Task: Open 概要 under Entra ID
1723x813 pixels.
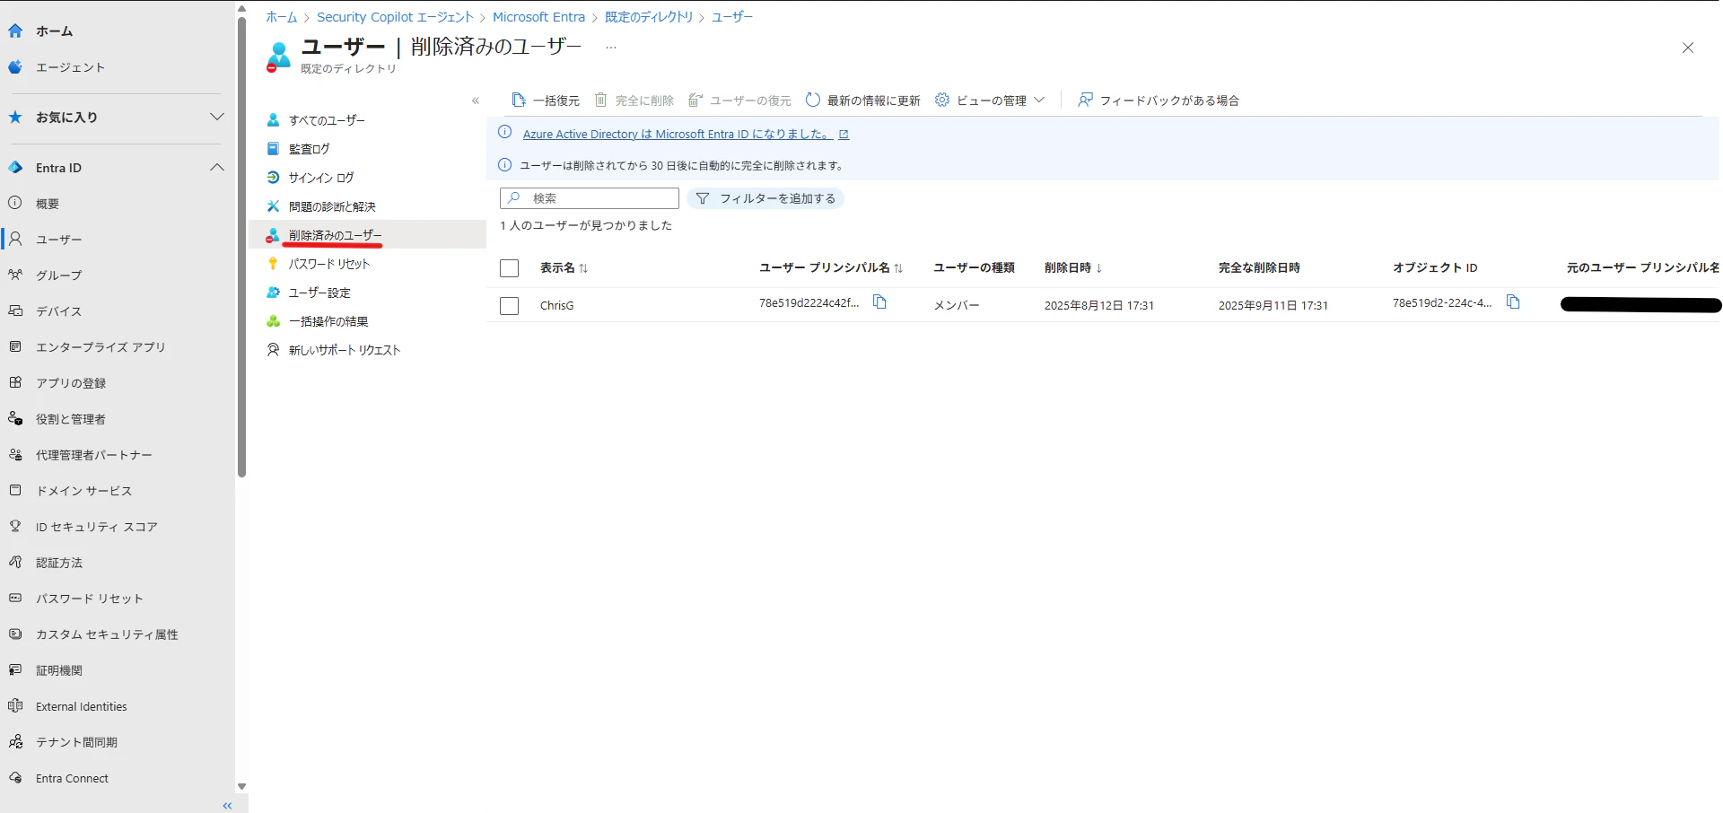Action: [47, 204]
